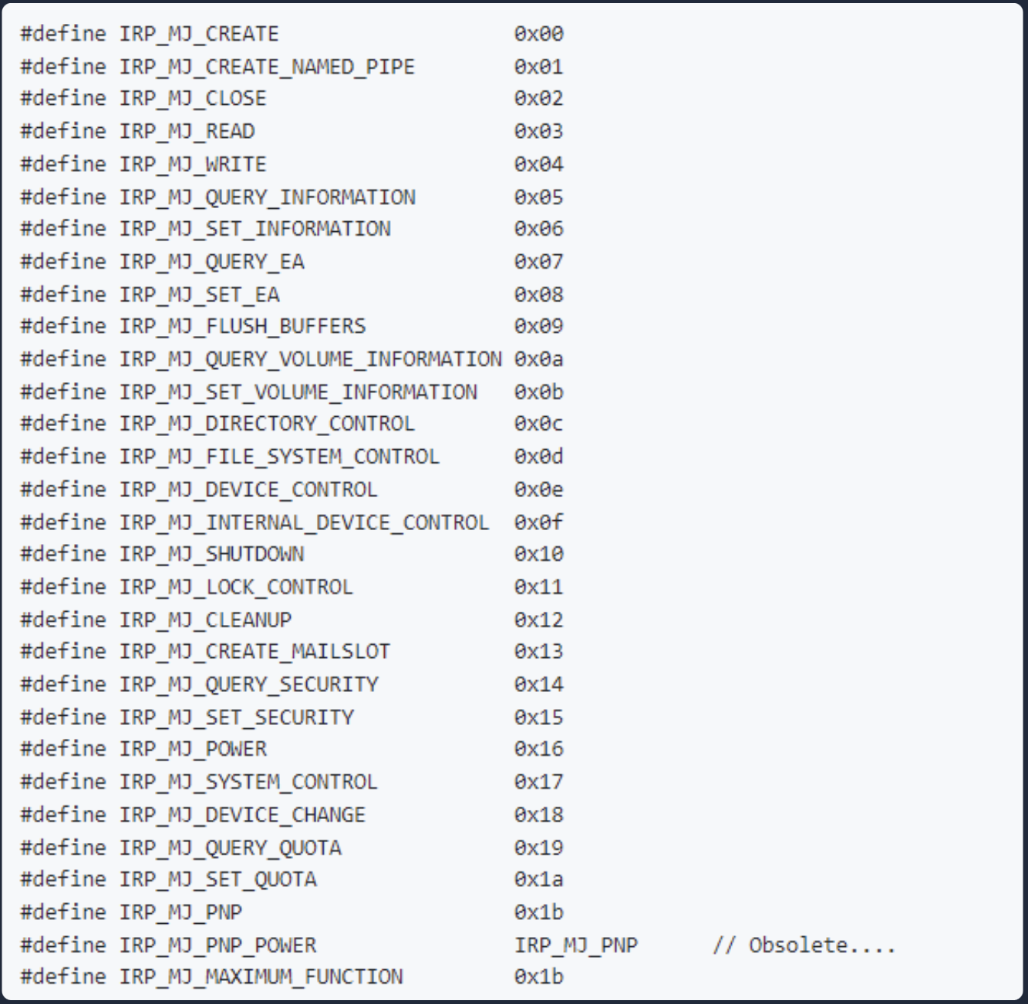The image size is (1028, 1004).
Task: Click the IRP_MJ_QUERY_VOLUME_INFORMATION identifier
Action: coord(310,359)
